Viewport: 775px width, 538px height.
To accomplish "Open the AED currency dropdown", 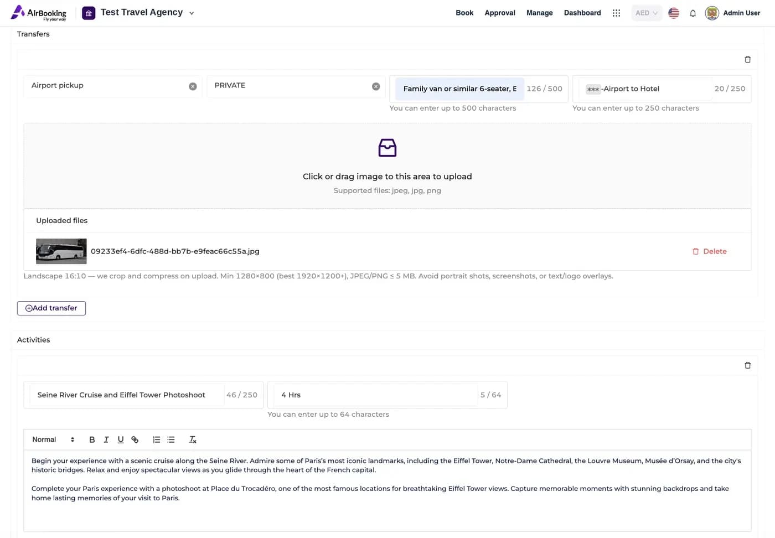I will [x=647, y=13].
